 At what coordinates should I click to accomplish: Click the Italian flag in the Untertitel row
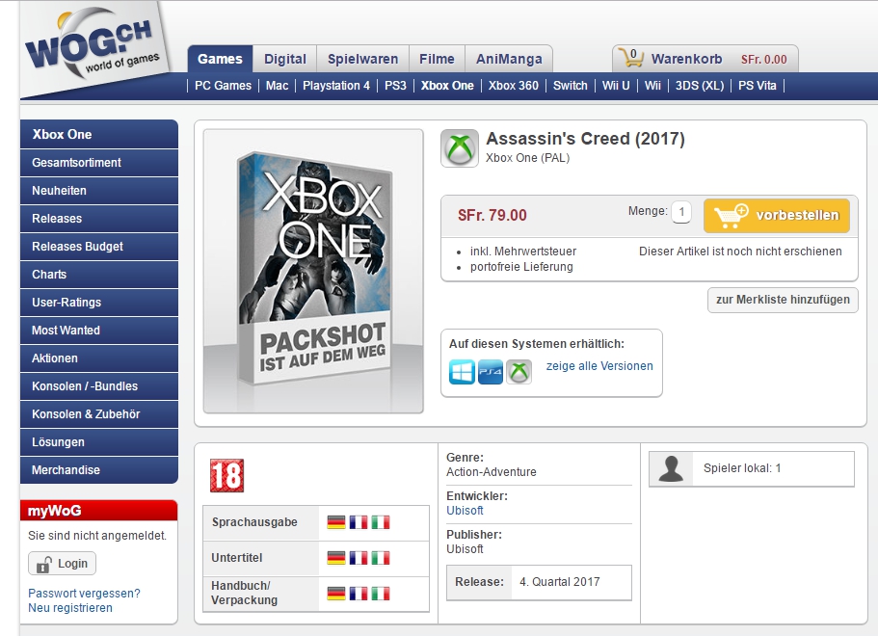click(x=380, y=558)
